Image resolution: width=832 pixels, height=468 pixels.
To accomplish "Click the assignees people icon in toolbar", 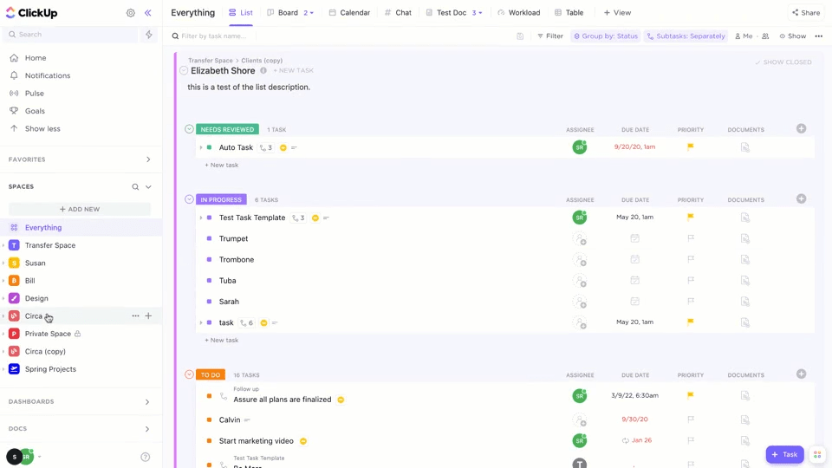I will 765,36.
